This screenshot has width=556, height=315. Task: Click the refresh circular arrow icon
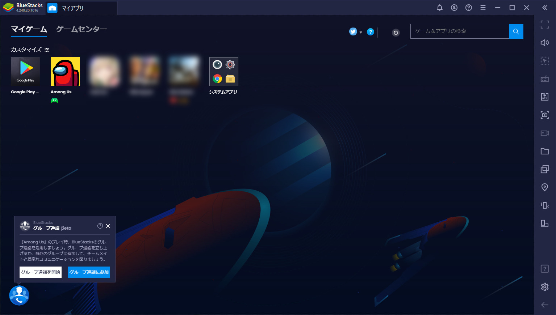tap(396, 33)
